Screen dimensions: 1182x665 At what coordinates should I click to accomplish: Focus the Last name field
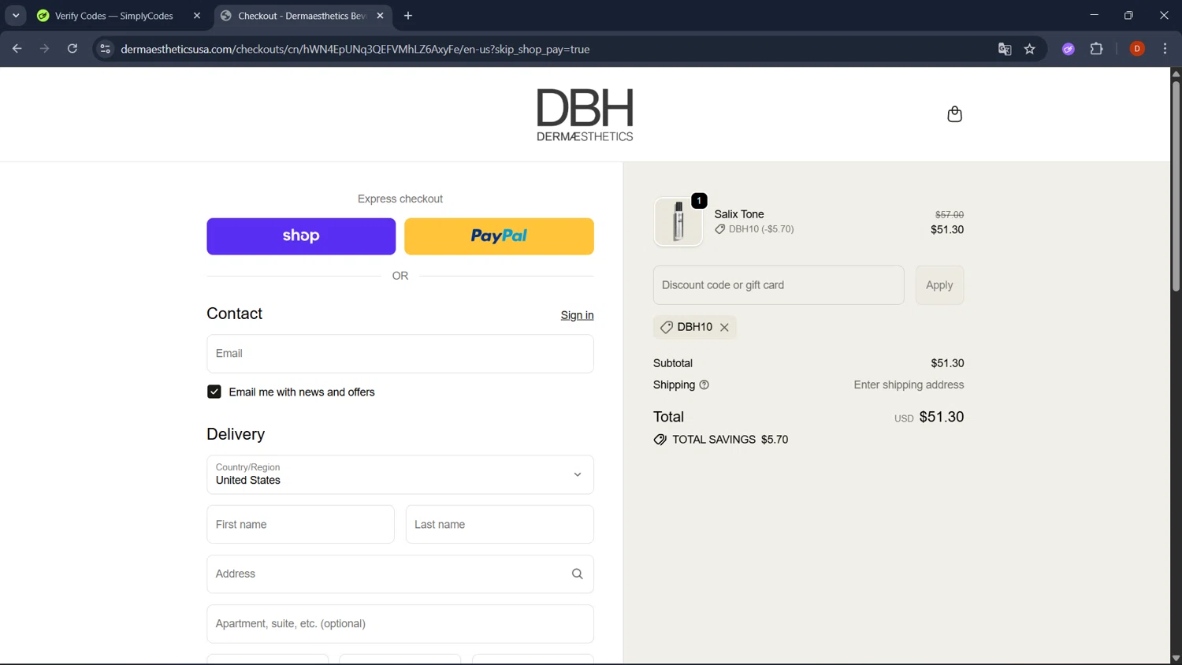click(x=500, y=525)
